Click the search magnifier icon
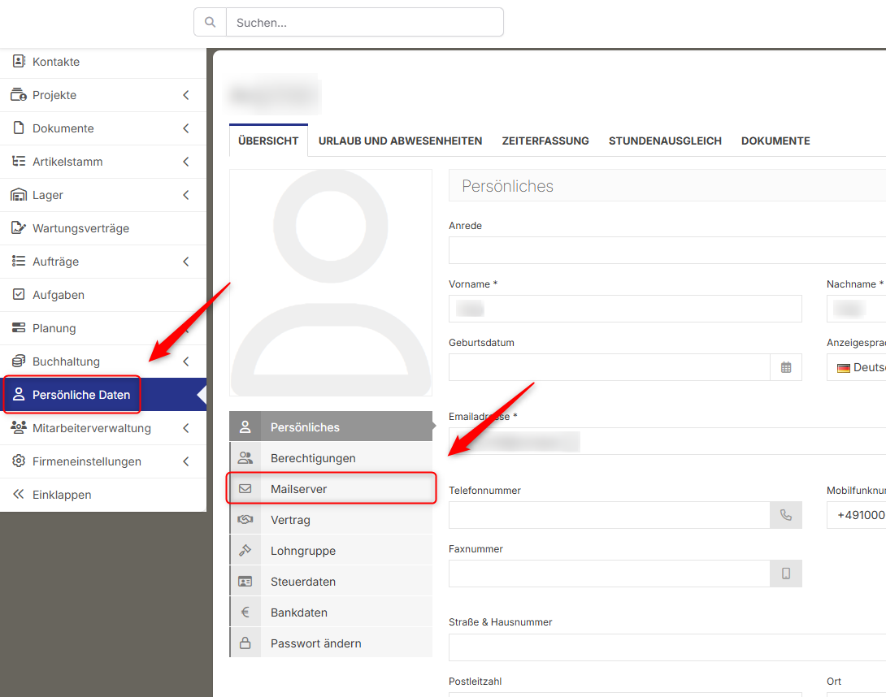Image resolution: width=886 pixels, height=697 pixels. [x=210, y=23]
